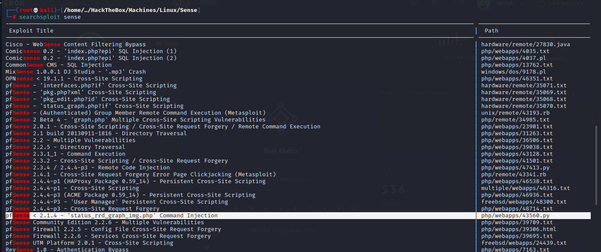Click the 'searchsploit sense' command text
This screenshot has width=601, height=252.
[x=50, y=17]
